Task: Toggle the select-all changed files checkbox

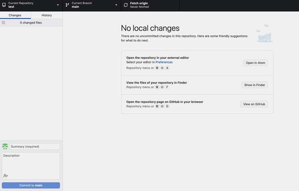Action: point(4,22)
